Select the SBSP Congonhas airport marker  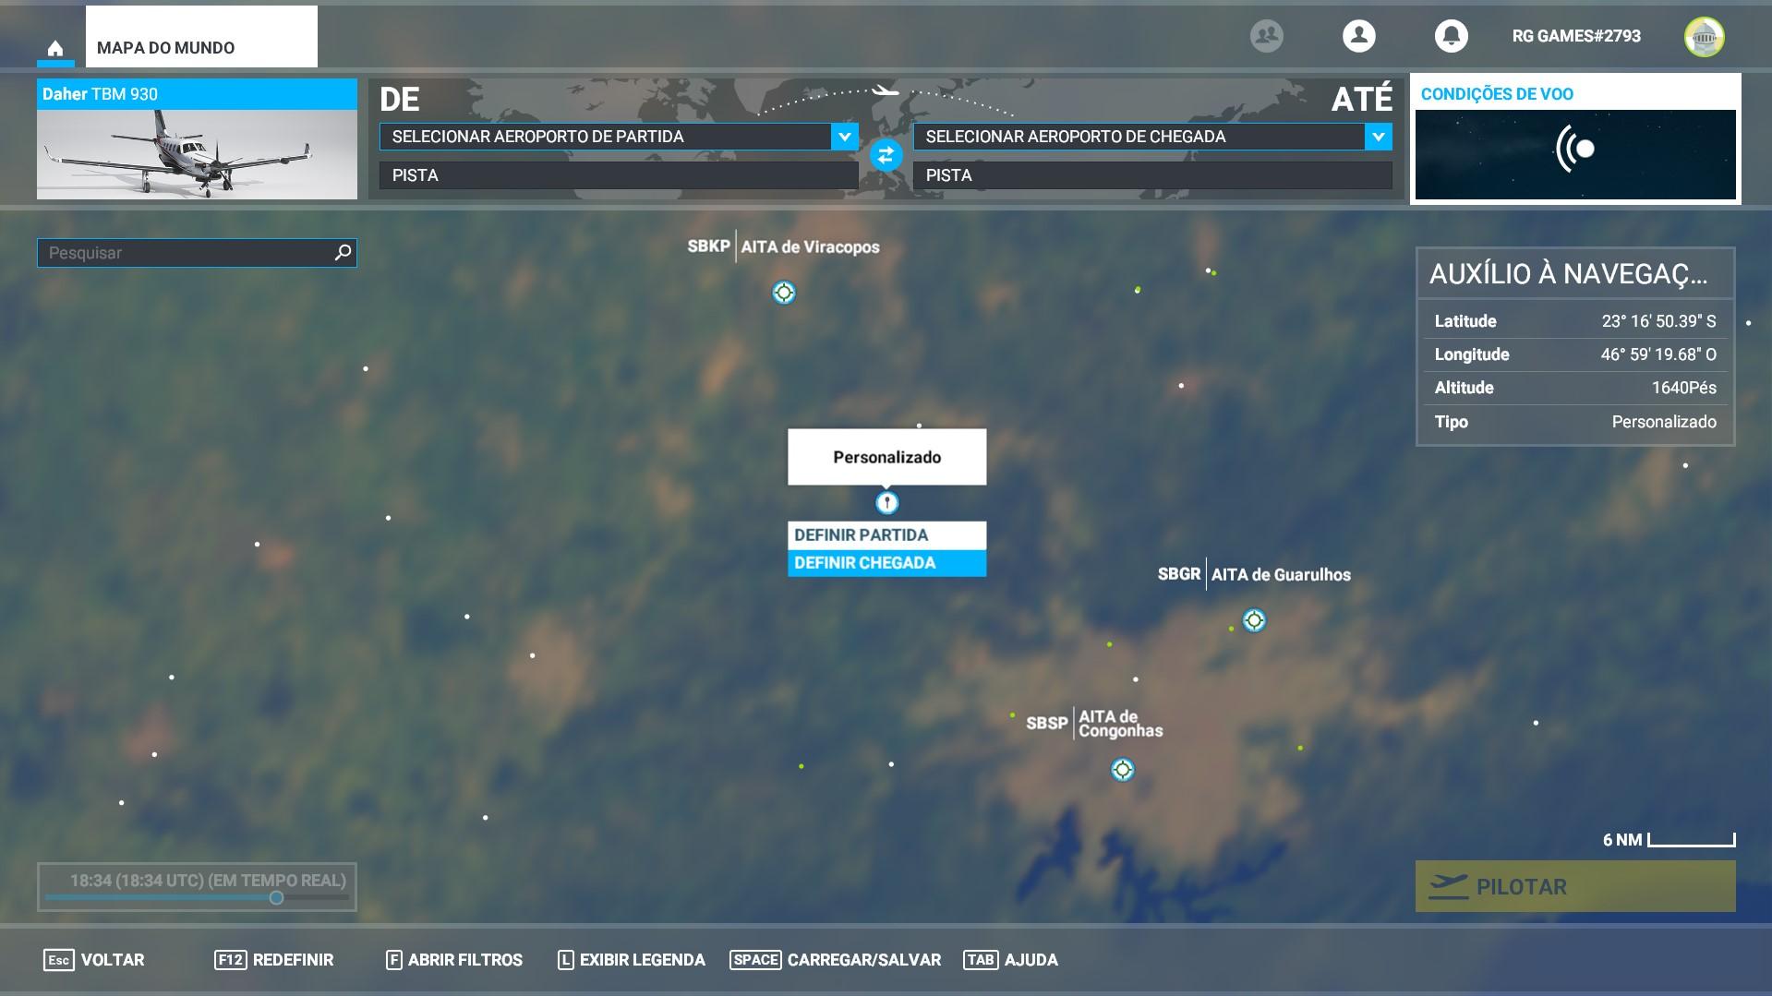(1122, 770)
